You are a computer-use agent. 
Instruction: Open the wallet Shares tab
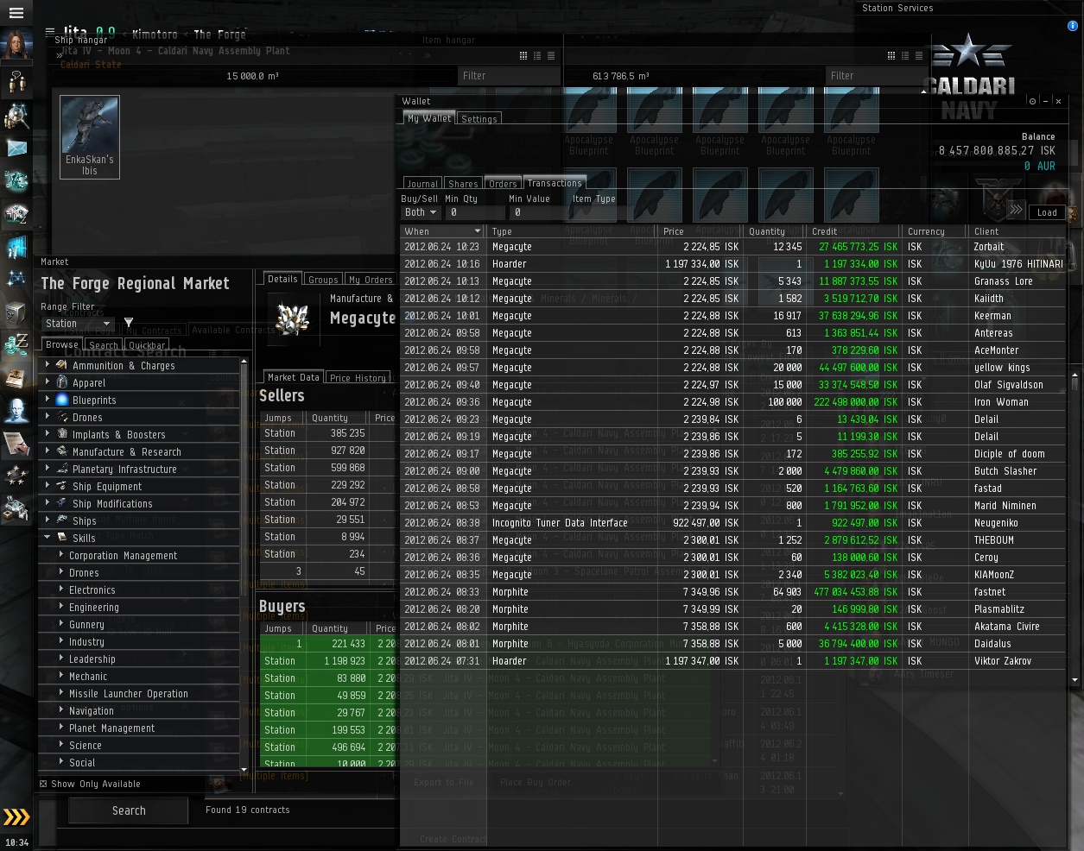pos(463,184)
